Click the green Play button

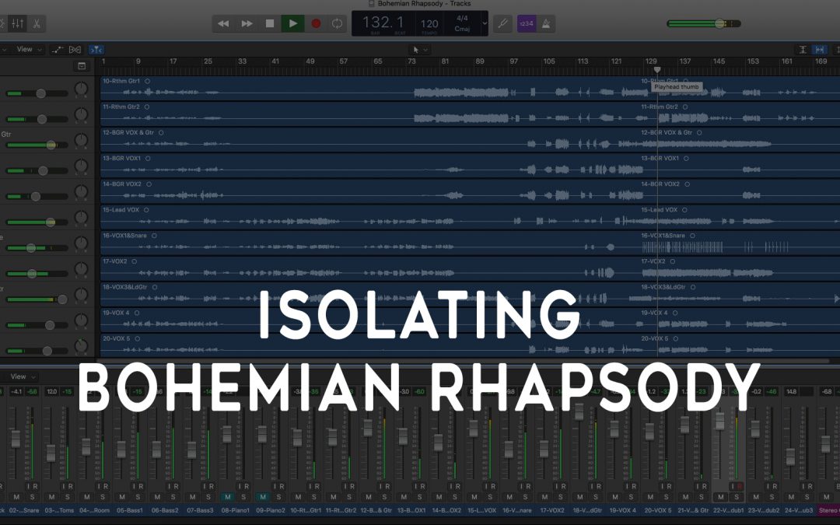(x=292, y=23)
